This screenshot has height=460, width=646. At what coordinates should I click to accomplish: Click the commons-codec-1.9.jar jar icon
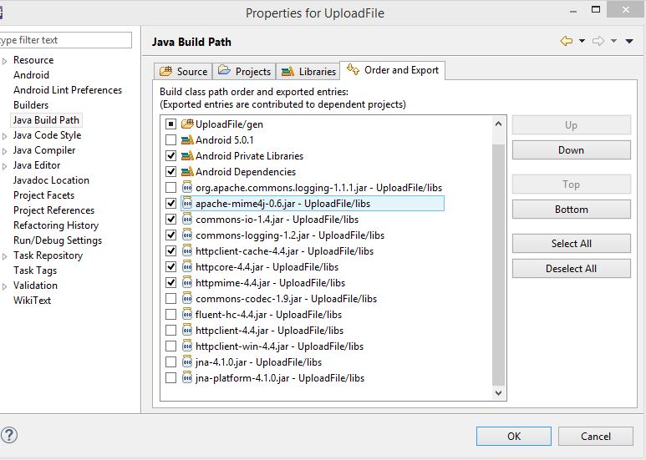187,298
